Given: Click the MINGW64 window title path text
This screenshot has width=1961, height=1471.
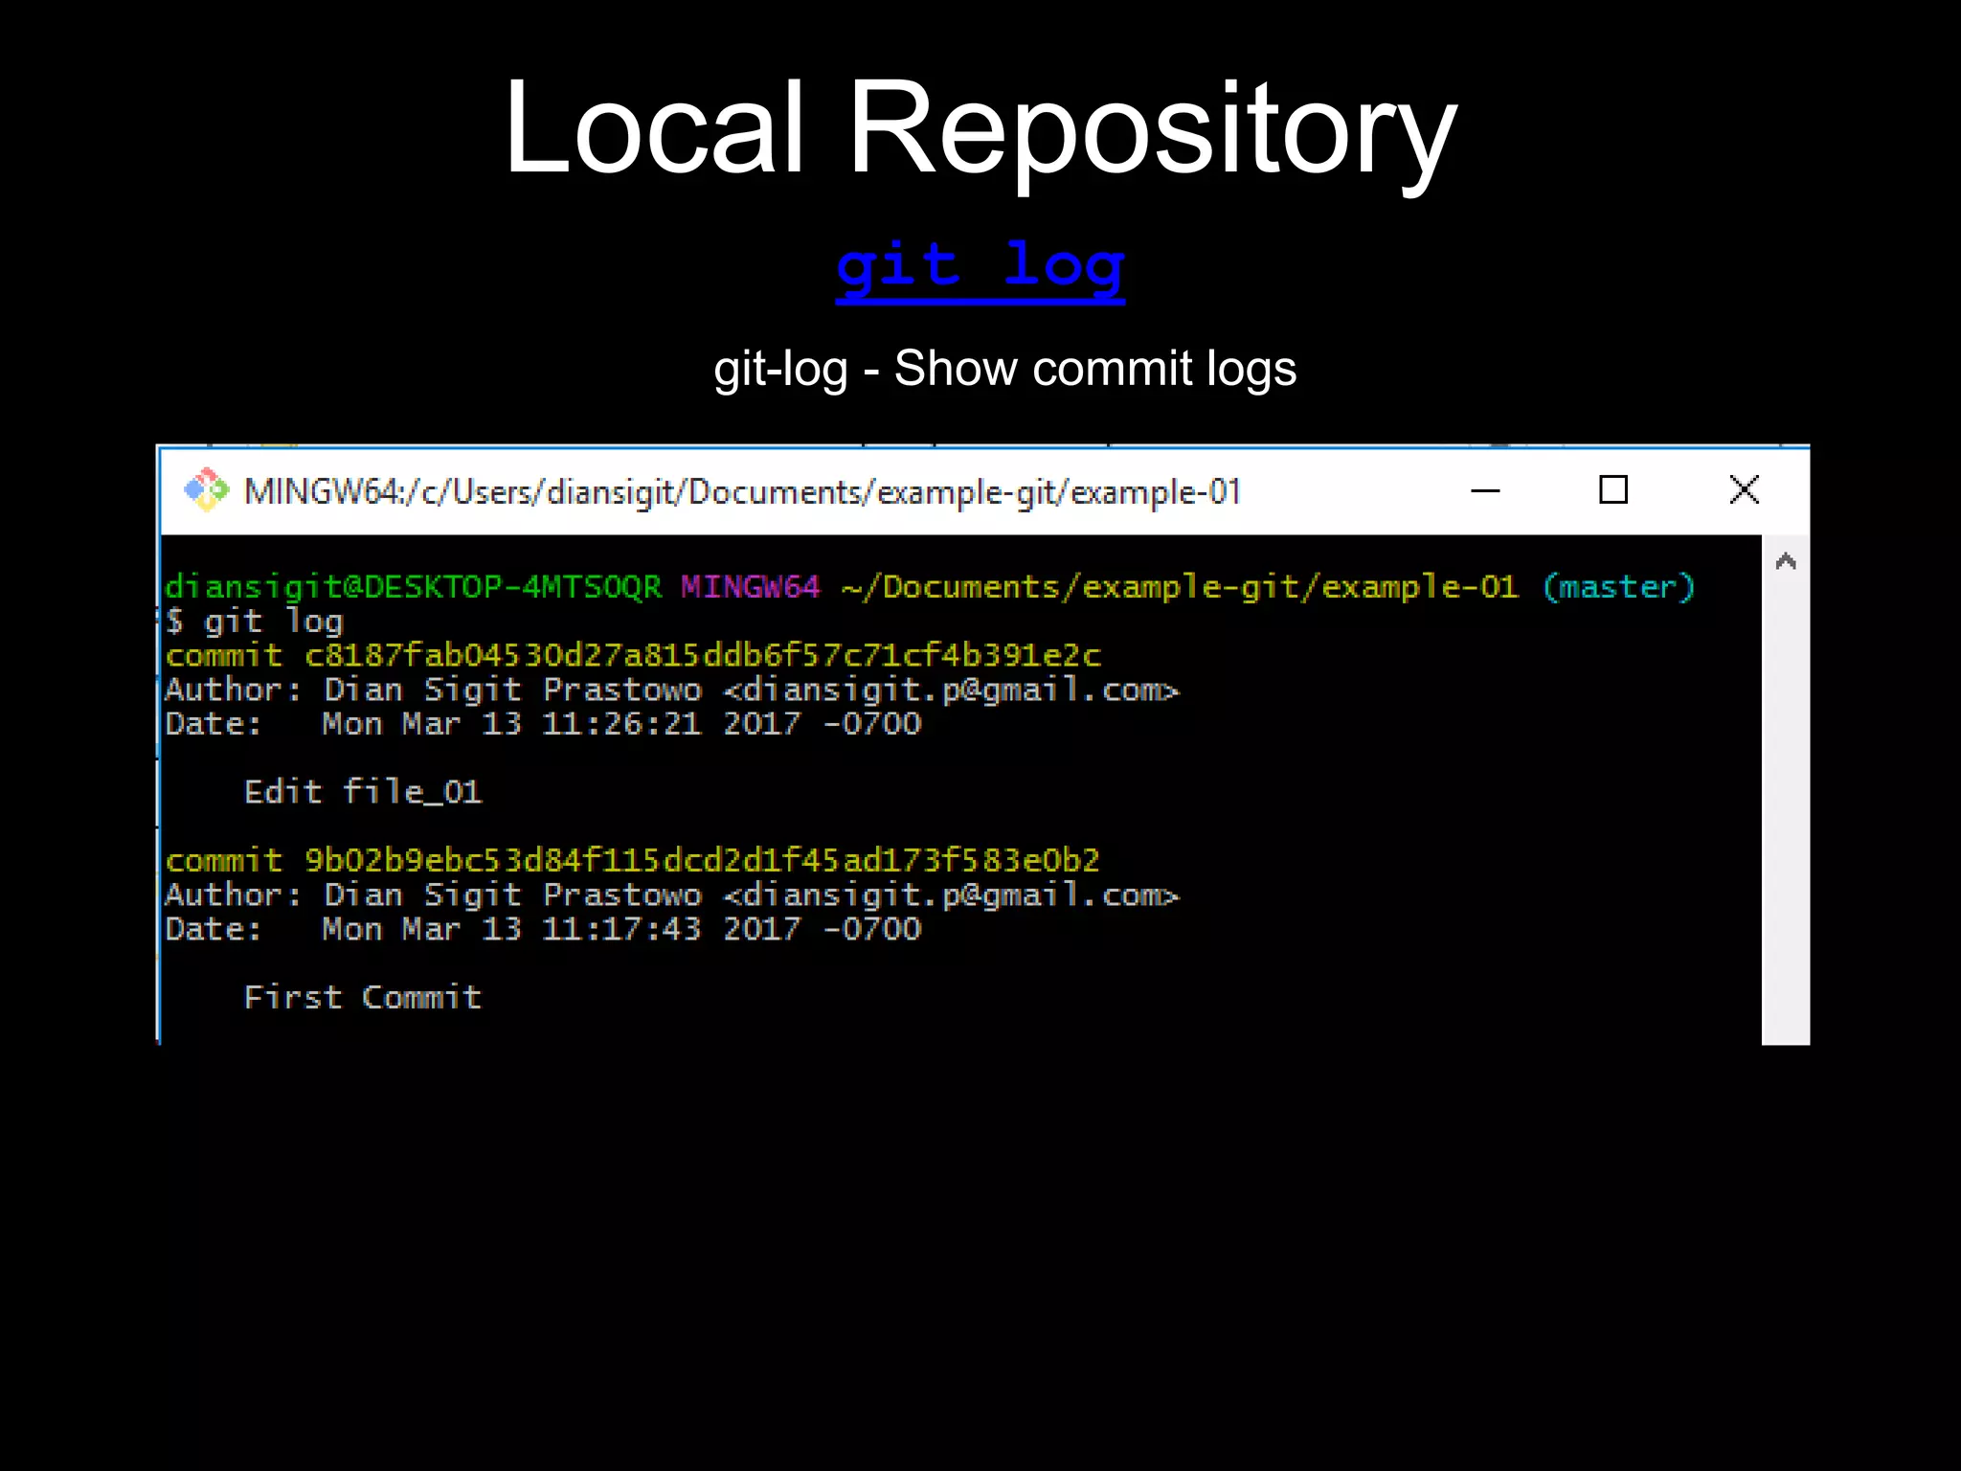Looking at the screenshot, I should coord(742,492).
